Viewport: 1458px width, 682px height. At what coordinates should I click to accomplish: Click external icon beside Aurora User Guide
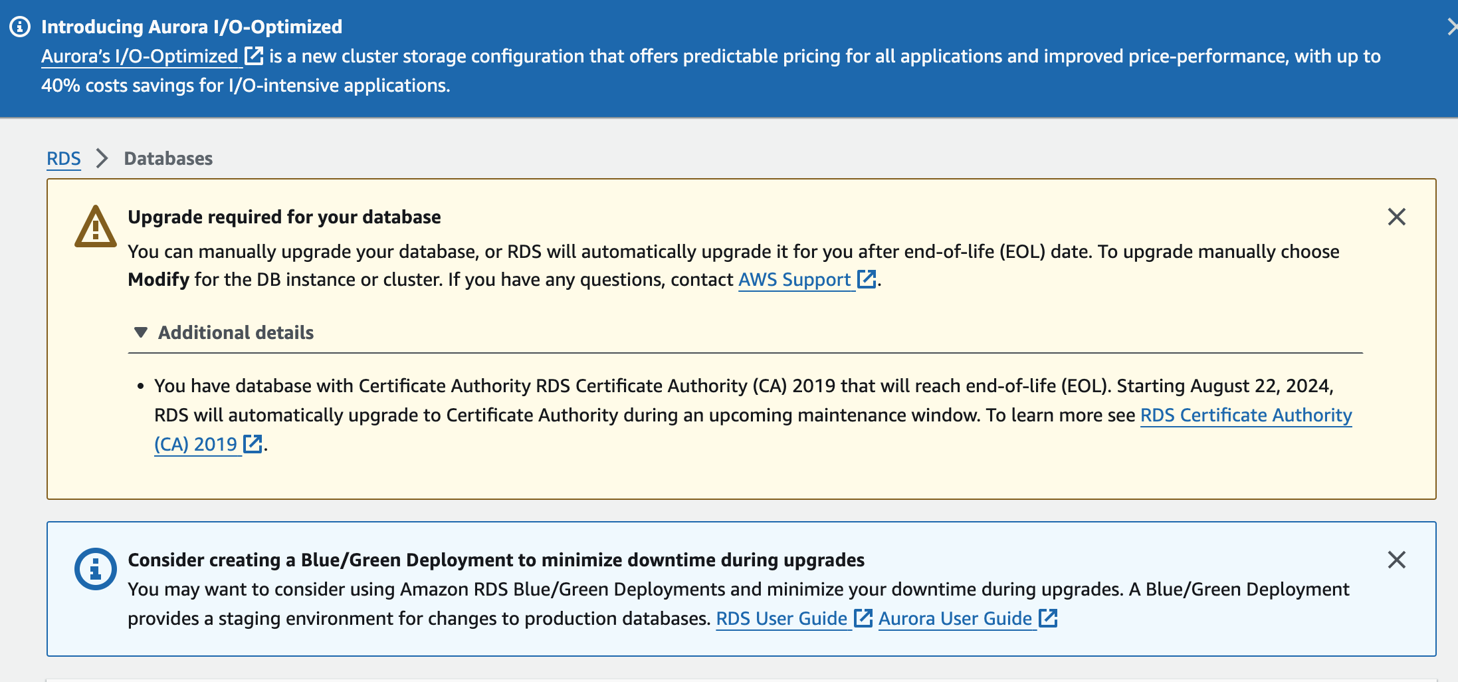click(1048, 618)
